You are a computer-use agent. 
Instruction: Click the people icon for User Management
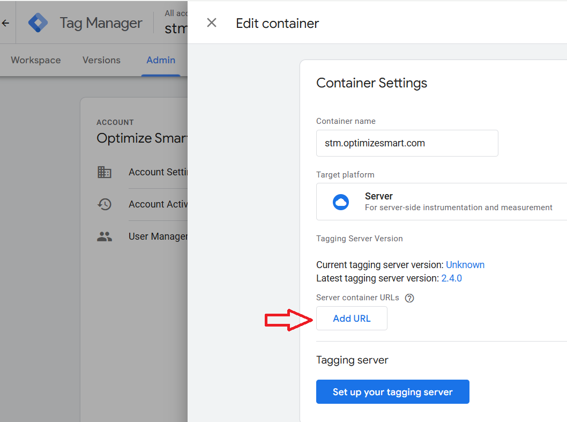tap(105, 236)
